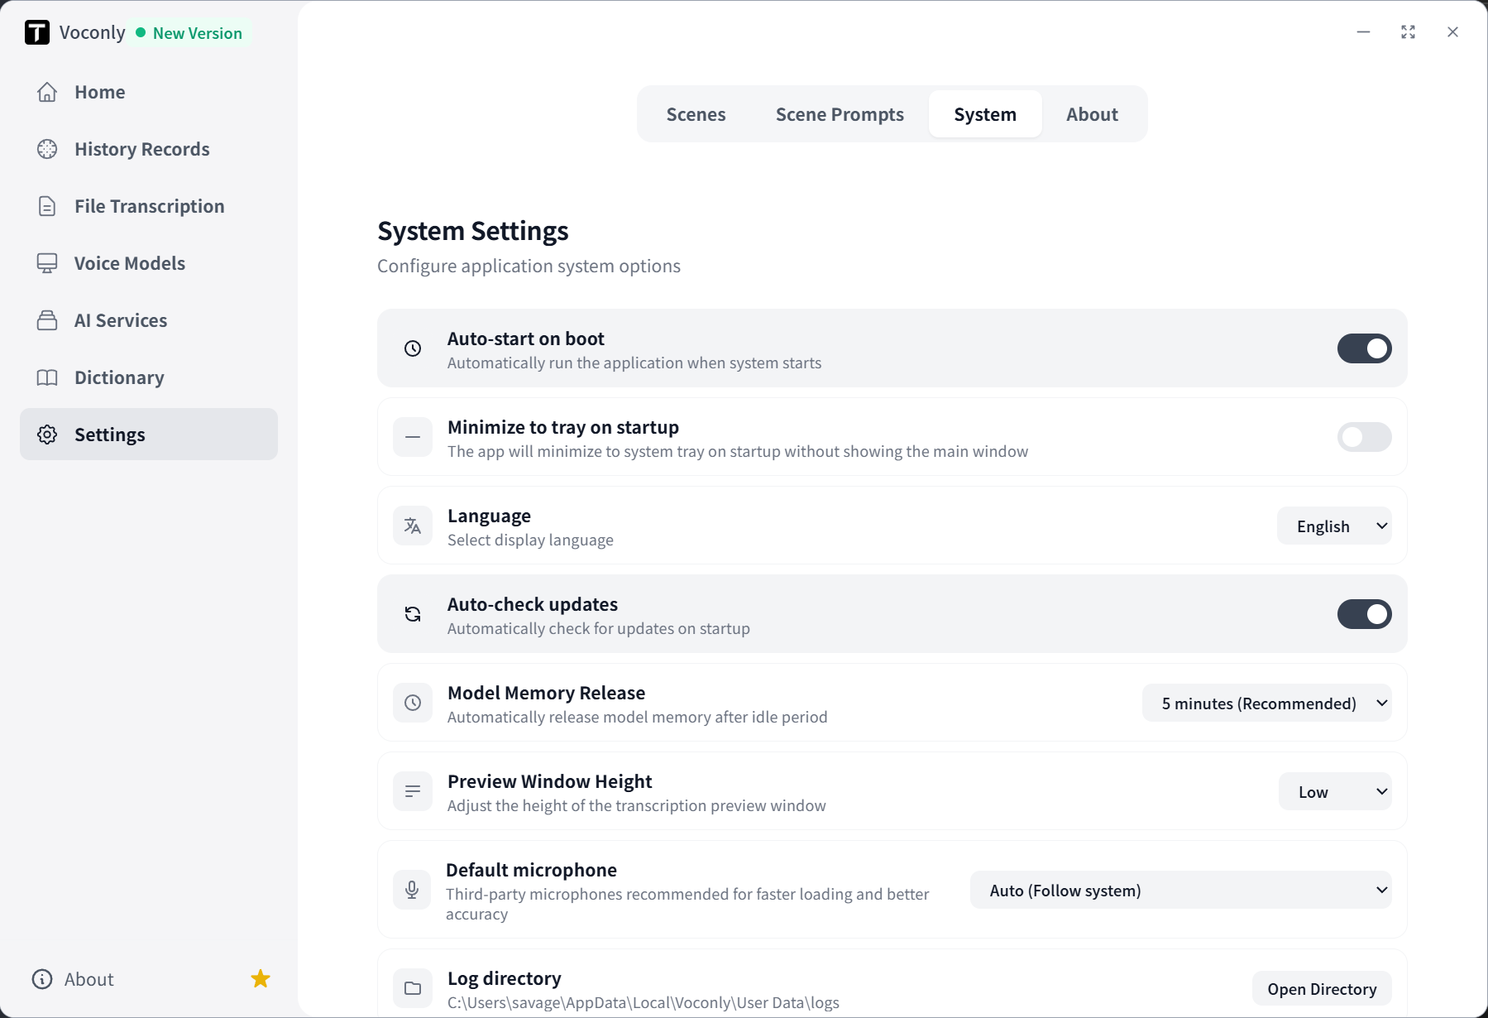The image size is (1488, 1018).
Task: Click the History Records icon
Action: (x=47, y=149)
